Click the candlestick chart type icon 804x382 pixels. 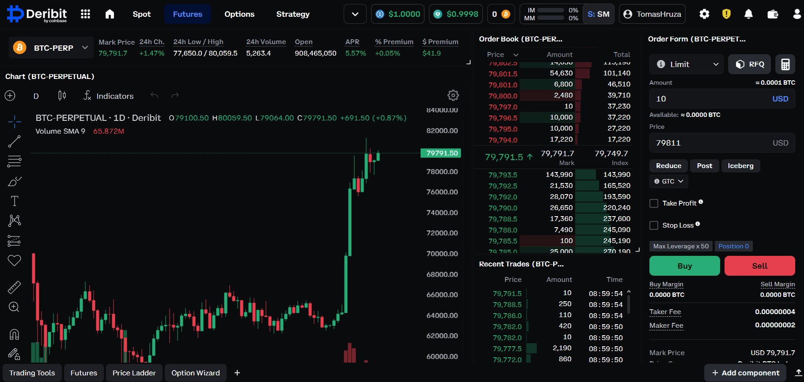[62, 96]
